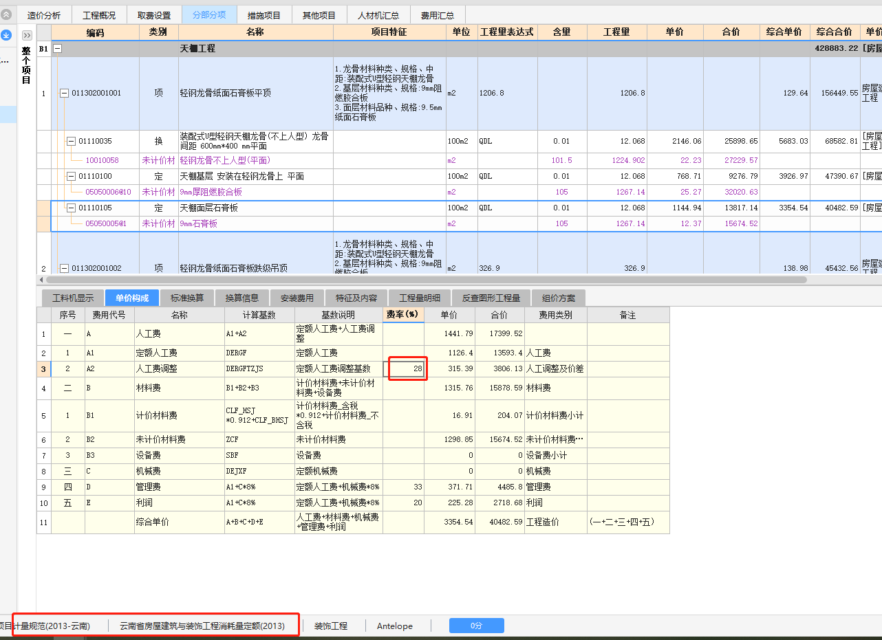Click the 0分 blue score button
The height and width of the screenshot is (640, 882).
tap(476, 626)
